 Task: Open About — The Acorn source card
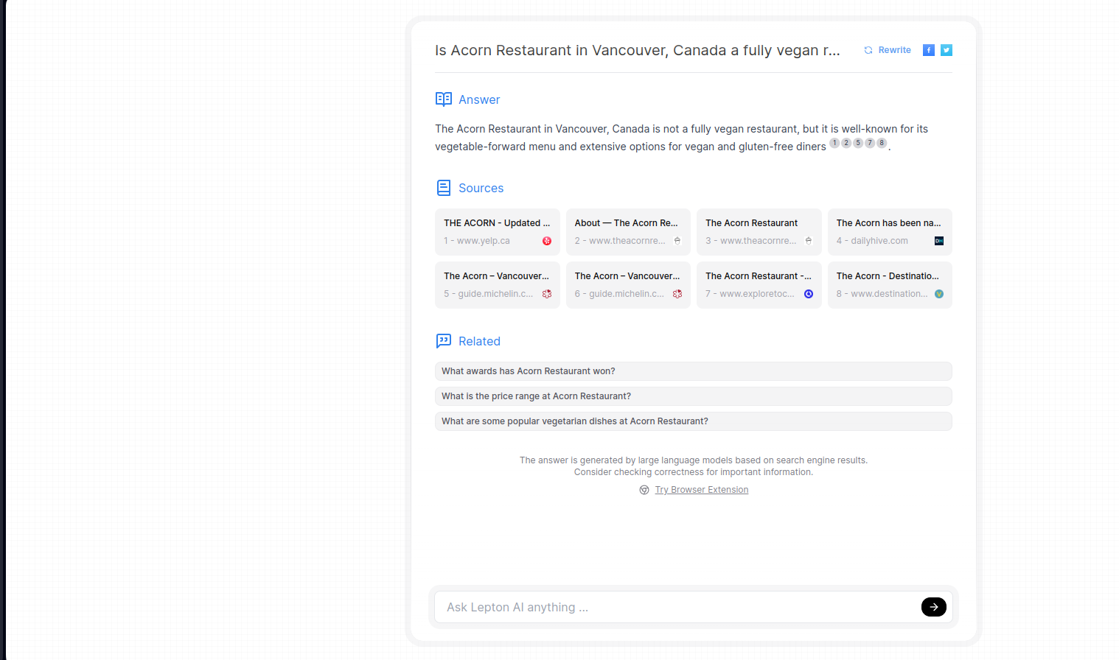628,232
